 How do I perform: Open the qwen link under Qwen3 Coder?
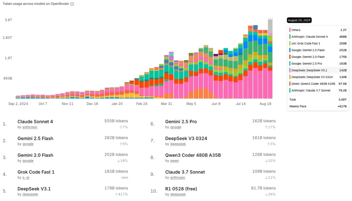[x=174, y=161]
